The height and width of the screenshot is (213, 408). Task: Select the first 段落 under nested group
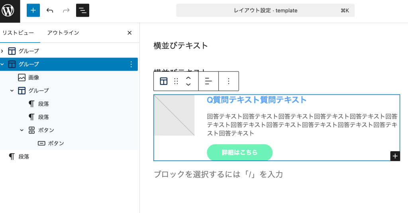[69, 104]
